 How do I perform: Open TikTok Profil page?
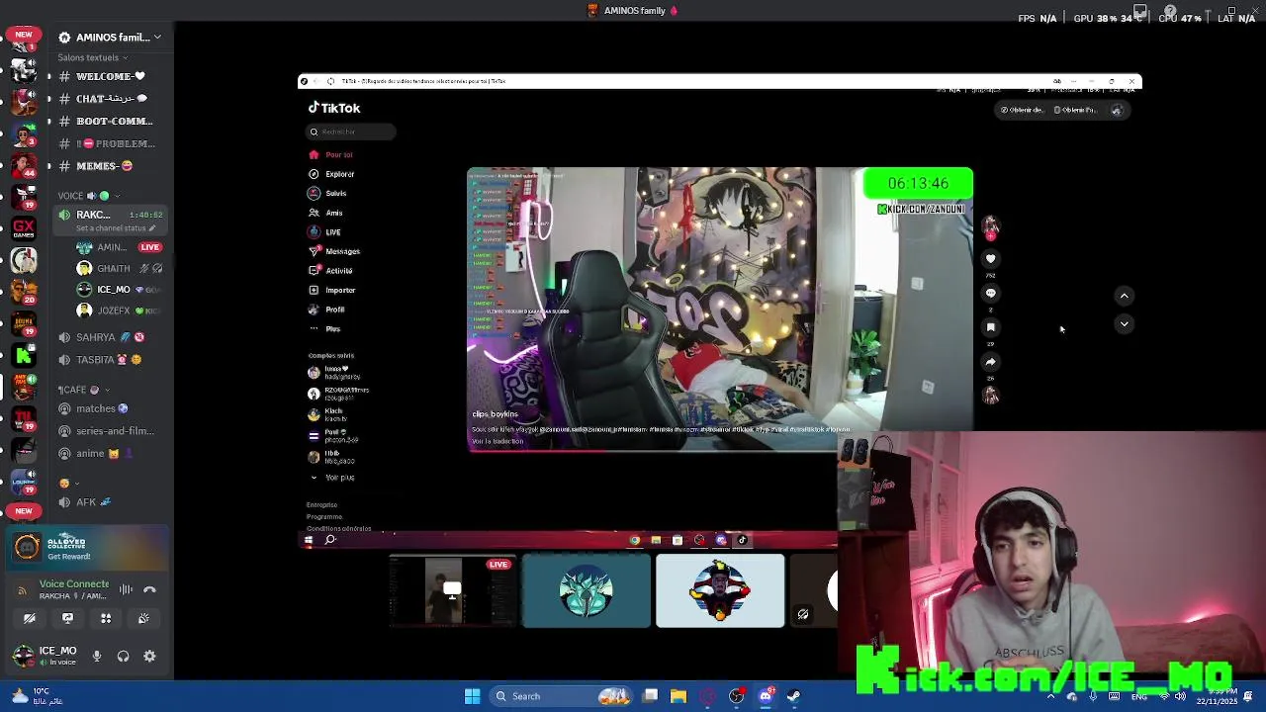[x=326, y=310]
